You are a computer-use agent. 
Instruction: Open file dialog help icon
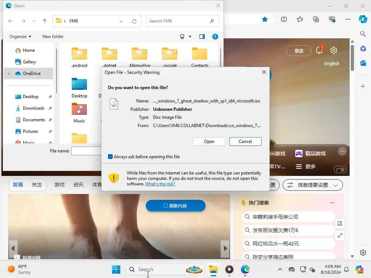pos(215,37)
